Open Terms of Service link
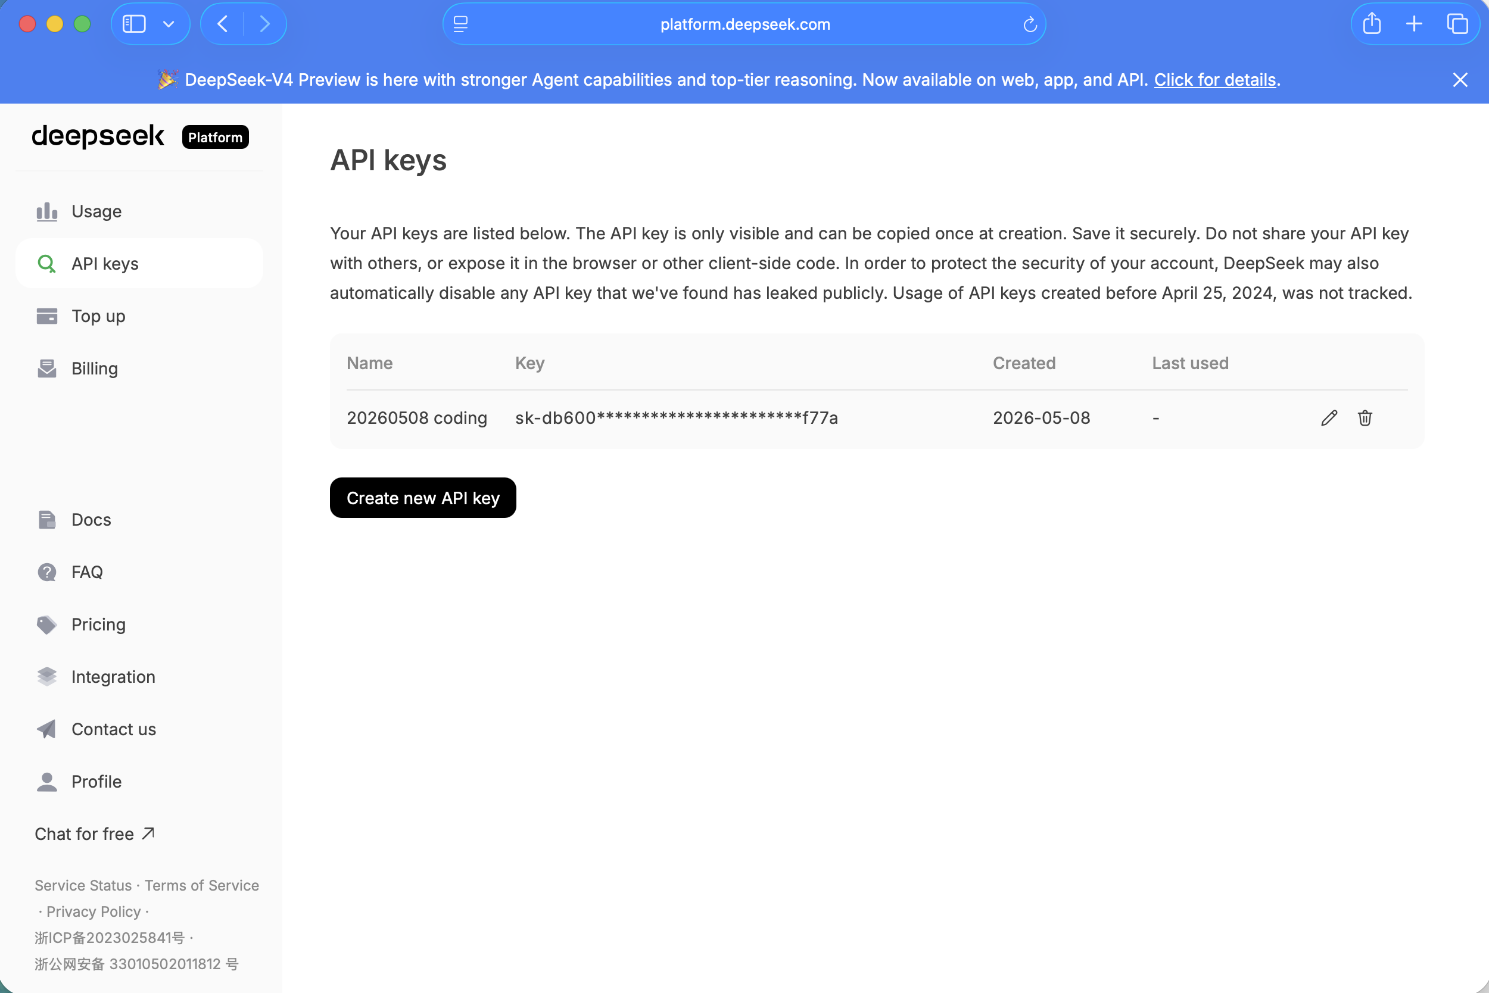Screen dimensions: 1489x993 201,885
